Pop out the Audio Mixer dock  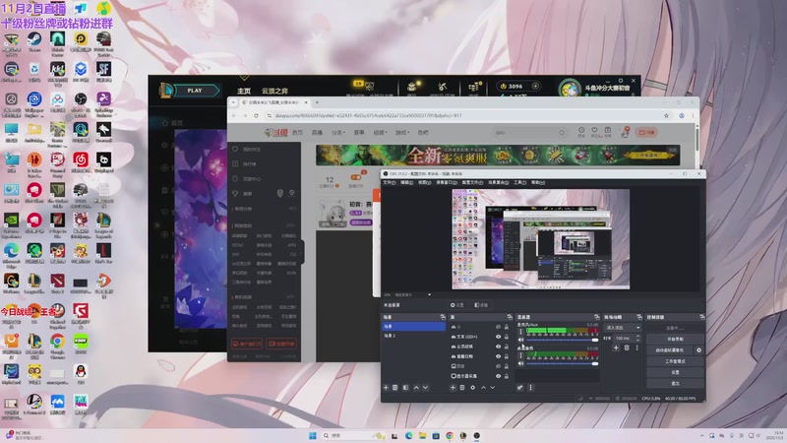pyautogui.click(x=597, y=317)
